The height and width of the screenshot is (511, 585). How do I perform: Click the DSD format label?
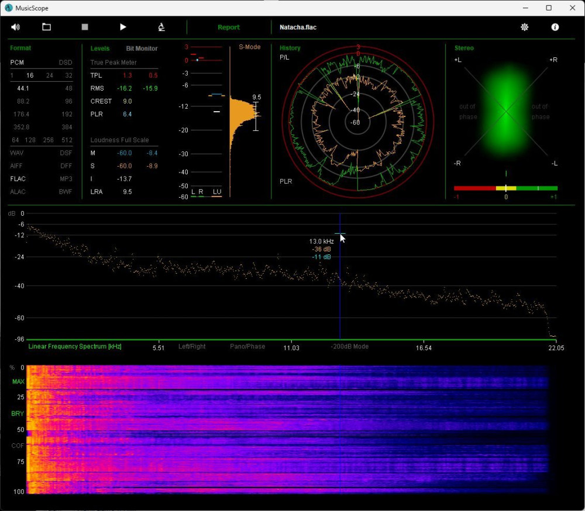[x=66, y=63]
